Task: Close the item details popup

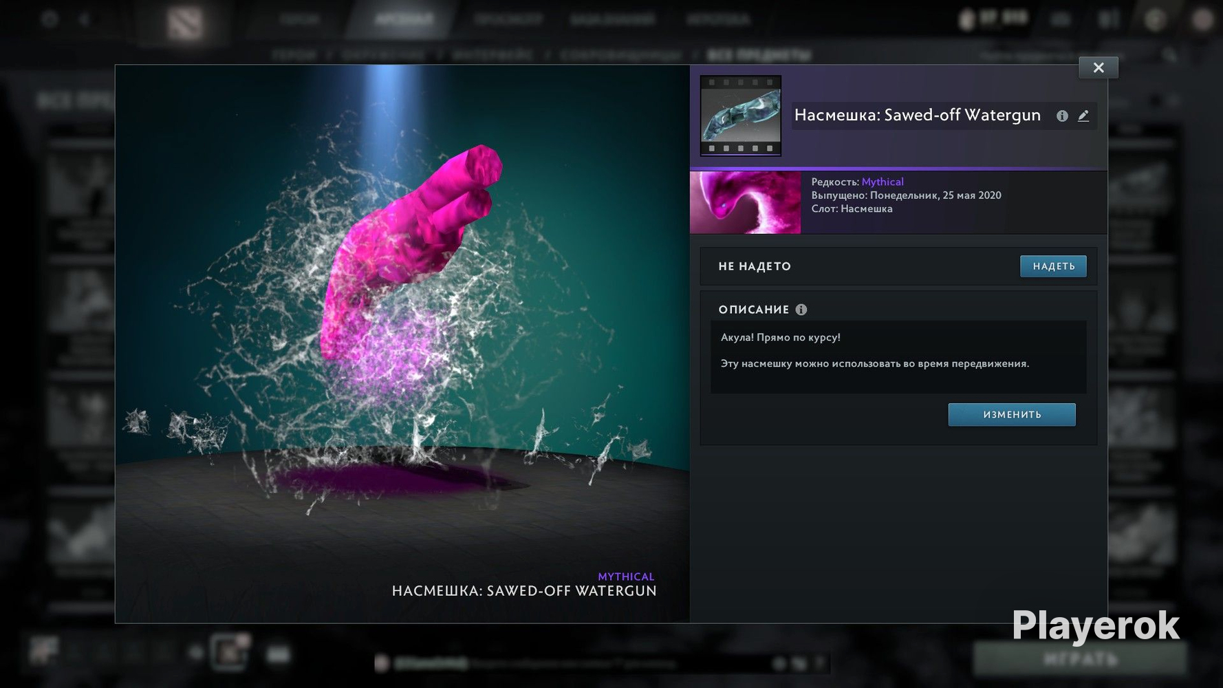Action: (1098, 67)
